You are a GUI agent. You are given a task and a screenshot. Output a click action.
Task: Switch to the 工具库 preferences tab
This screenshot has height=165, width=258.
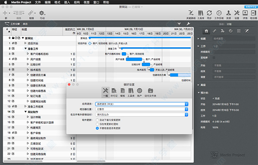(131, 92)
